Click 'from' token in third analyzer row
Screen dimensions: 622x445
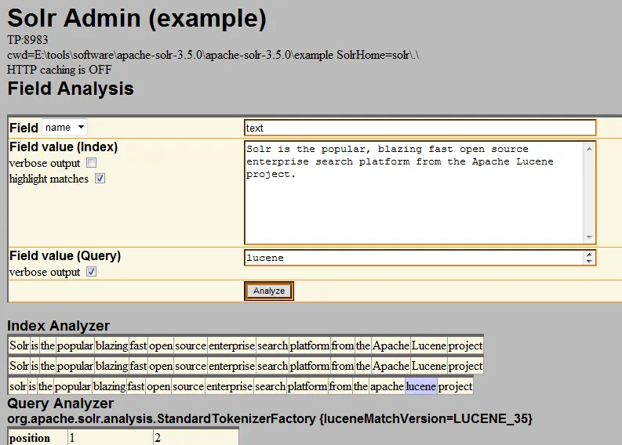click(340, 386)
